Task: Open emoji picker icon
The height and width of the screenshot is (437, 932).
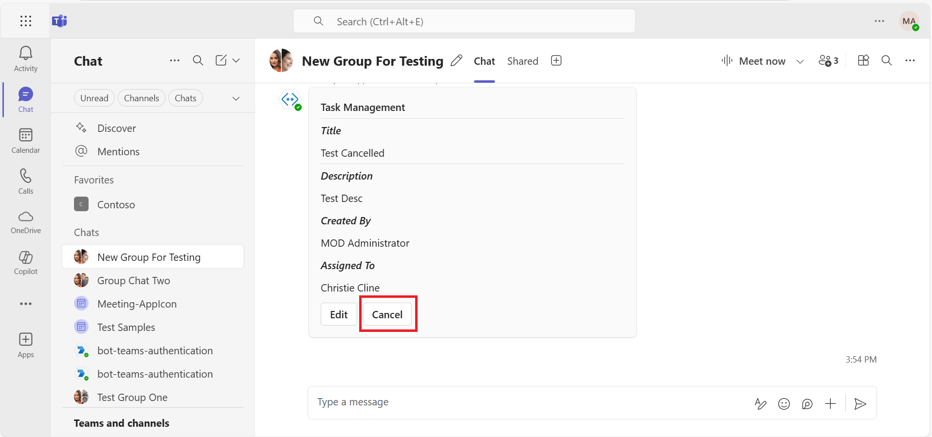Action: pos(784,403)
